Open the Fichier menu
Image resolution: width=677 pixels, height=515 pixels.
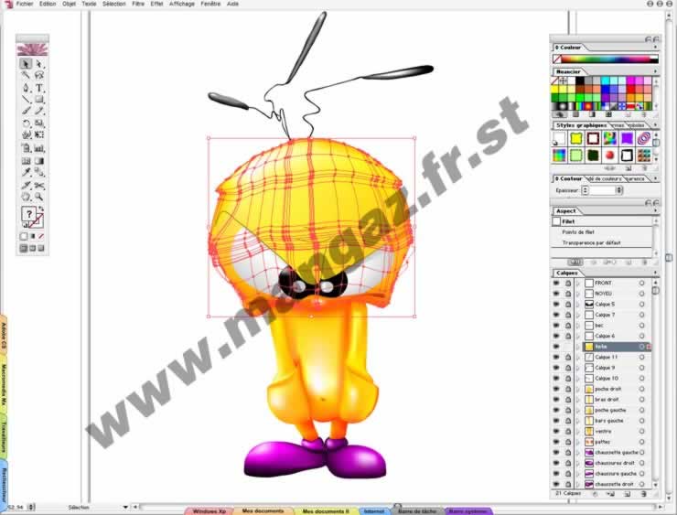pyautogui.click(x=25, y=4)
